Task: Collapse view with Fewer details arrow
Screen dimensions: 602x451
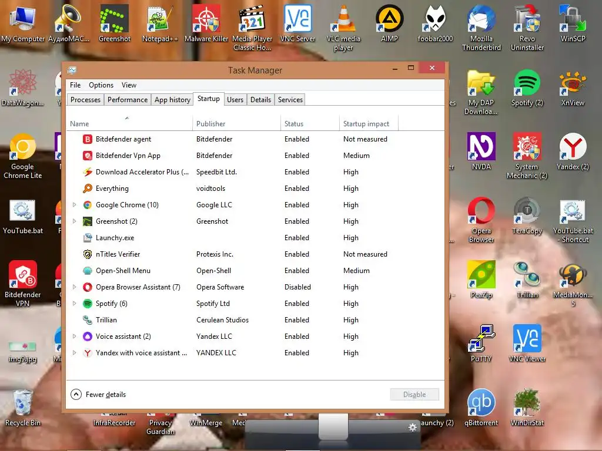Action: coord(76,394)
